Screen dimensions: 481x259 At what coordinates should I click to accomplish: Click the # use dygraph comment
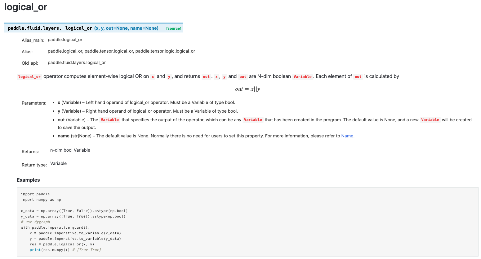(x=35, y=222)
